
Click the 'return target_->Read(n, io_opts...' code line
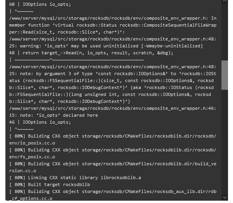pyautogui.click(x=91, y=53)
